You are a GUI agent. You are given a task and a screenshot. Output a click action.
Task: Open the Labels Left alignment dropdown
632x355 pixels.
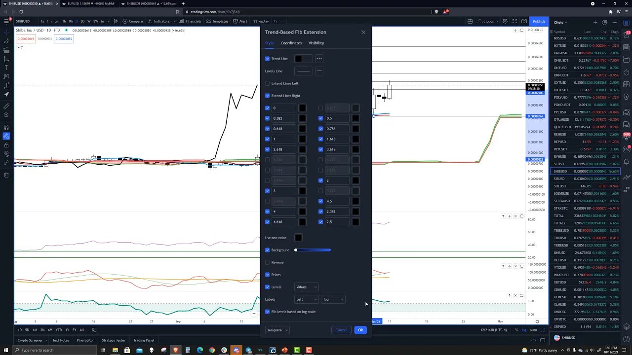tap(306, 299)
